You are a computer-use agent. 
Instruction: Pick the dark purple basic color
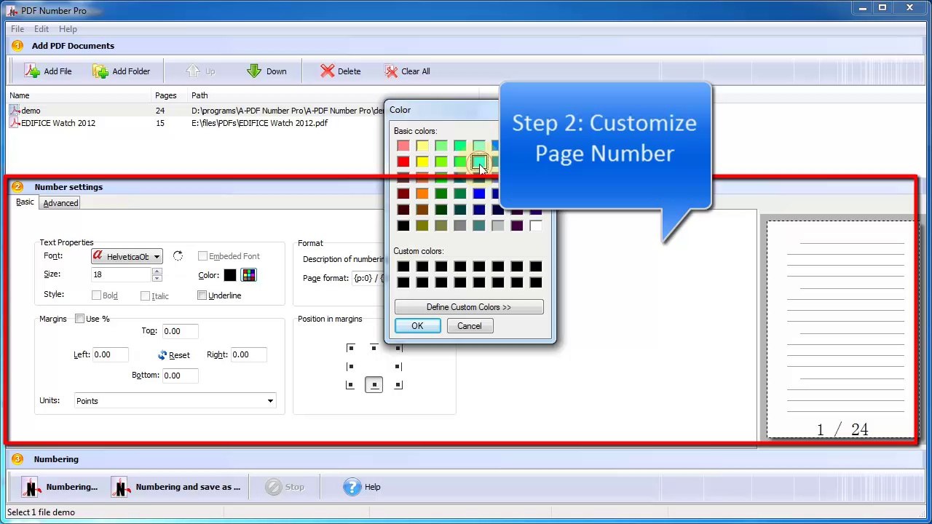coord(517,226)
